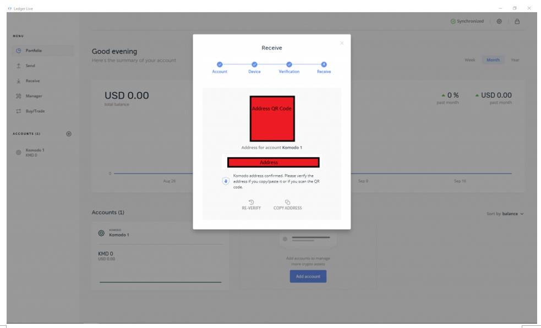The width and height of the screenshot is (541, 328).
Task: Click the Receive arrow icon in sidebar
Action: pyautogui.click(x=19, y=81)
